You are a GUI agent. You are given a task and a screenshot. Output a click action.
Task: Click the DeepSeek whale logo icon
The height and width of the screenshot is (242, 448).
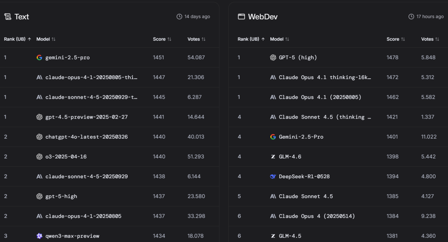point(273,176)
